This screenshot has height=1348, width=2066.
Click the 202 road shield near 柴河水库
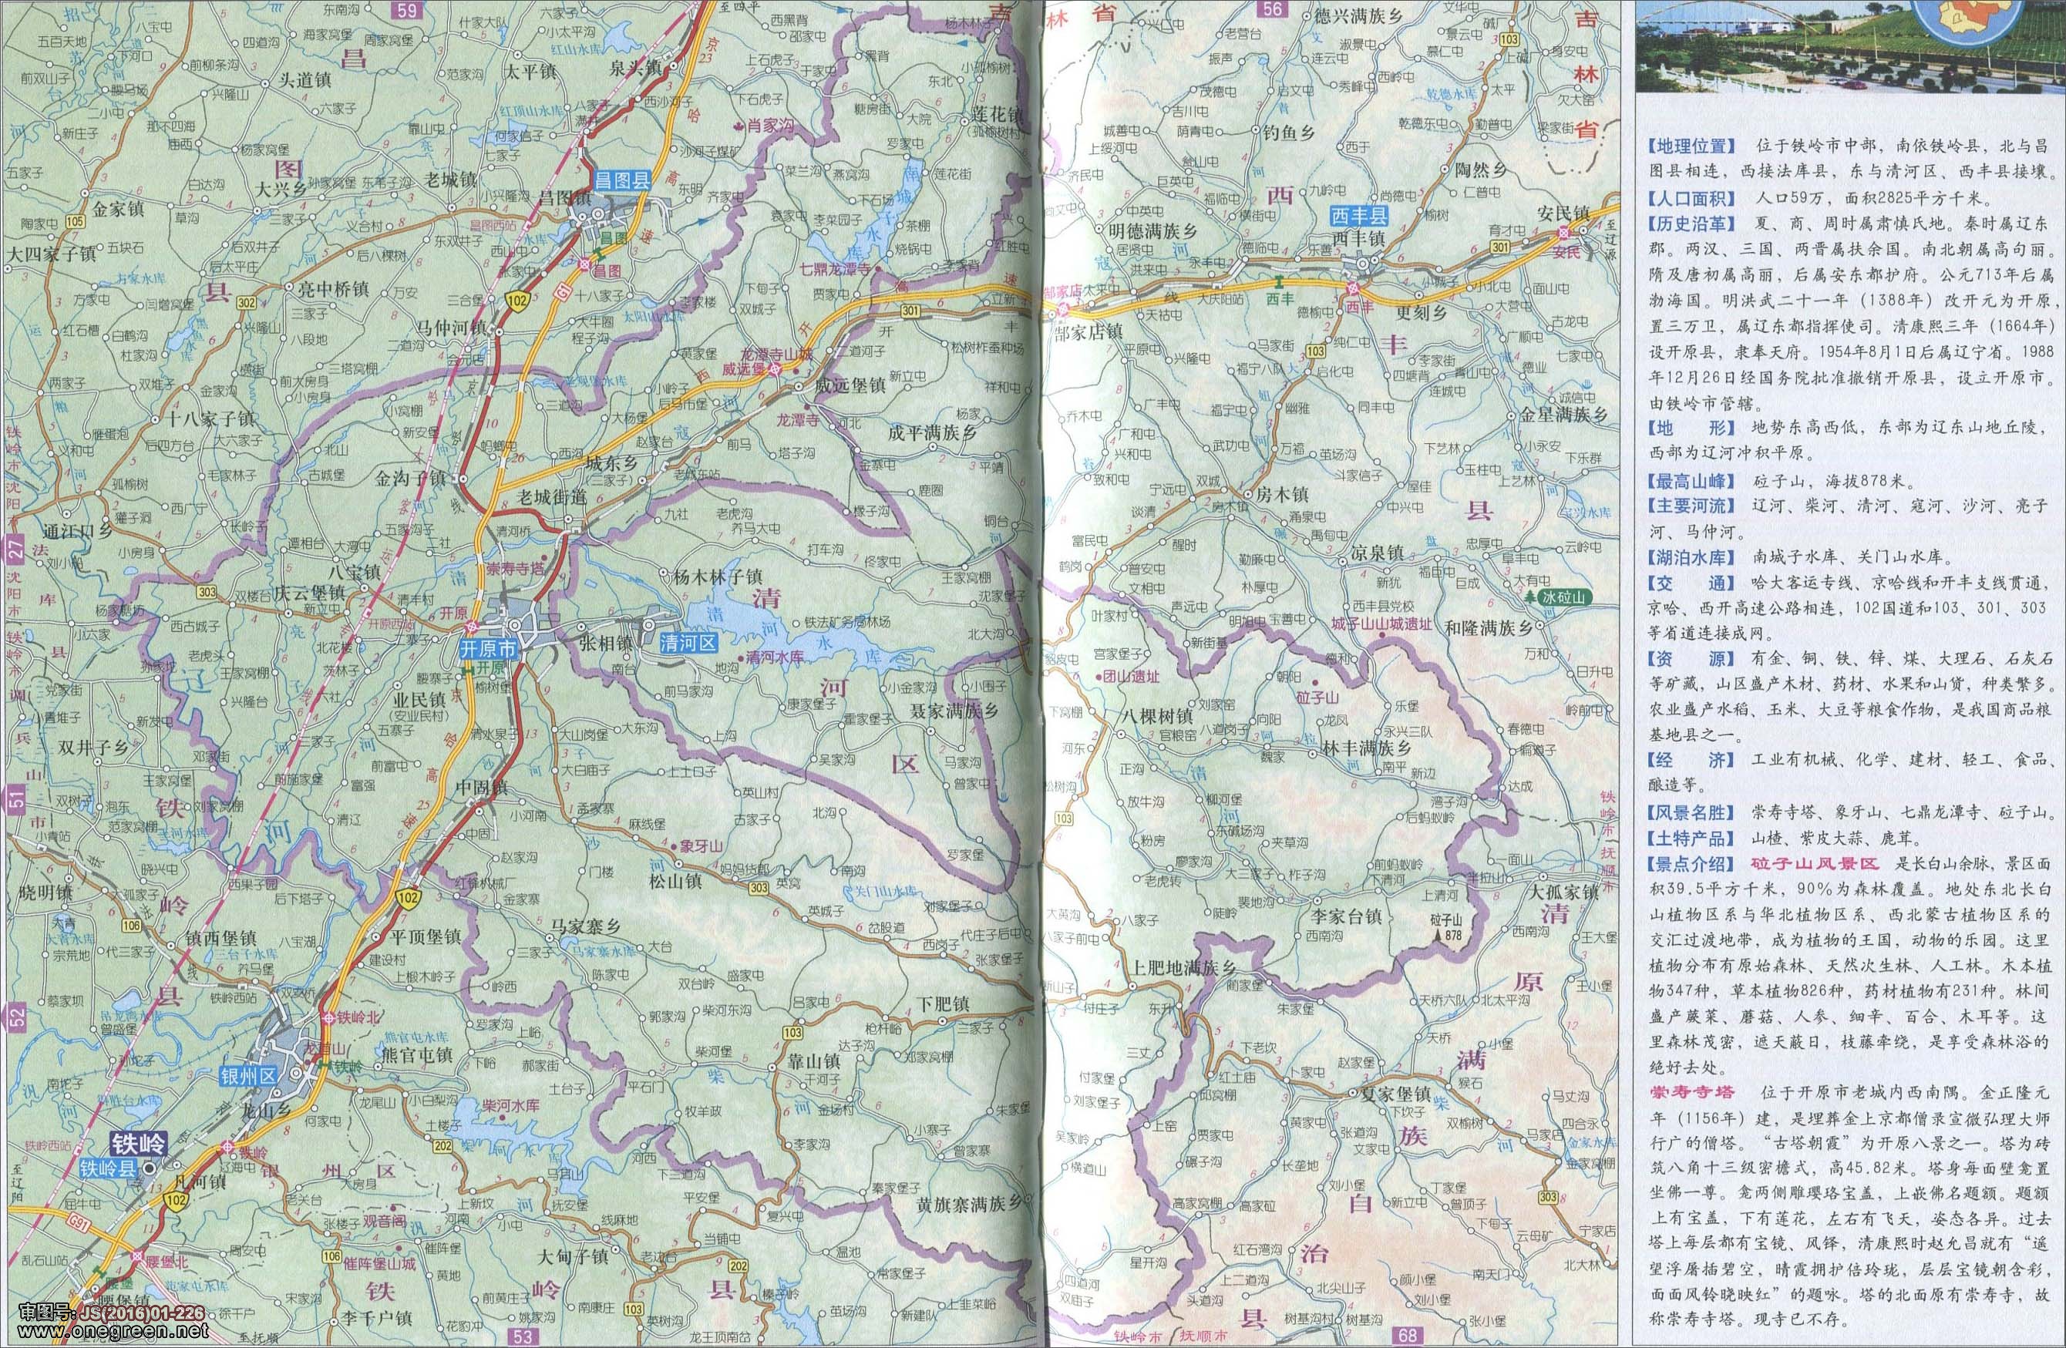click(443, 1146)
